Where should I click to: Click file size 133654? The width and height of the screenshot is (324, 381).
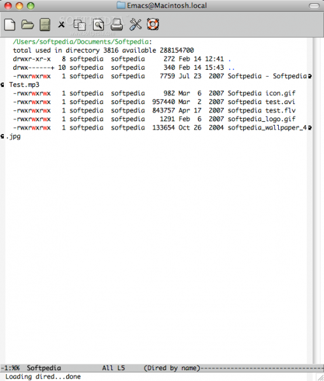pos(164,128)
